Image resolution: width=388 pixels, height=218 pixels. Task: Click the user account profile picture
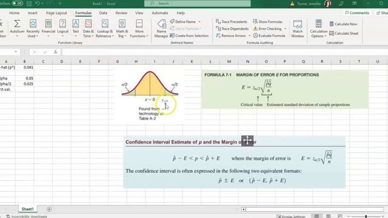click(327, 4)
